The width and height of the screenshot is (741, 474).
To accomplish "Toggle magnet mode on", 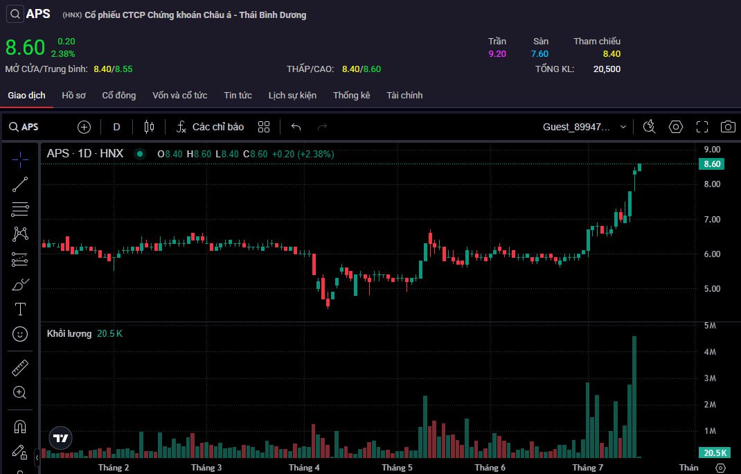I will click(20, 427).
